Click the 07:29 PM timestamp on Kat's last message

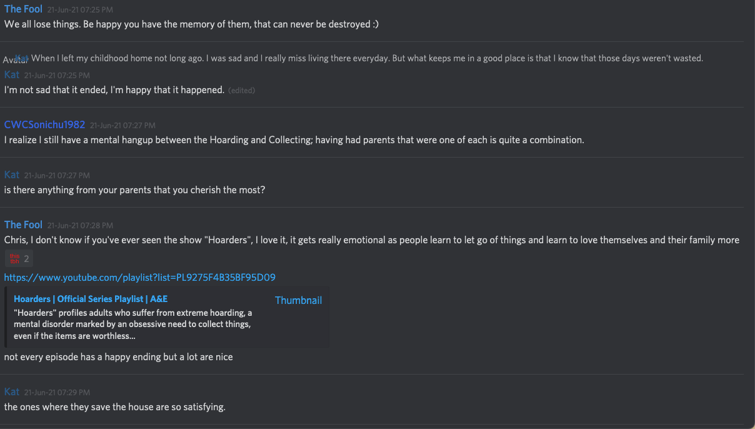click(57, 392)
